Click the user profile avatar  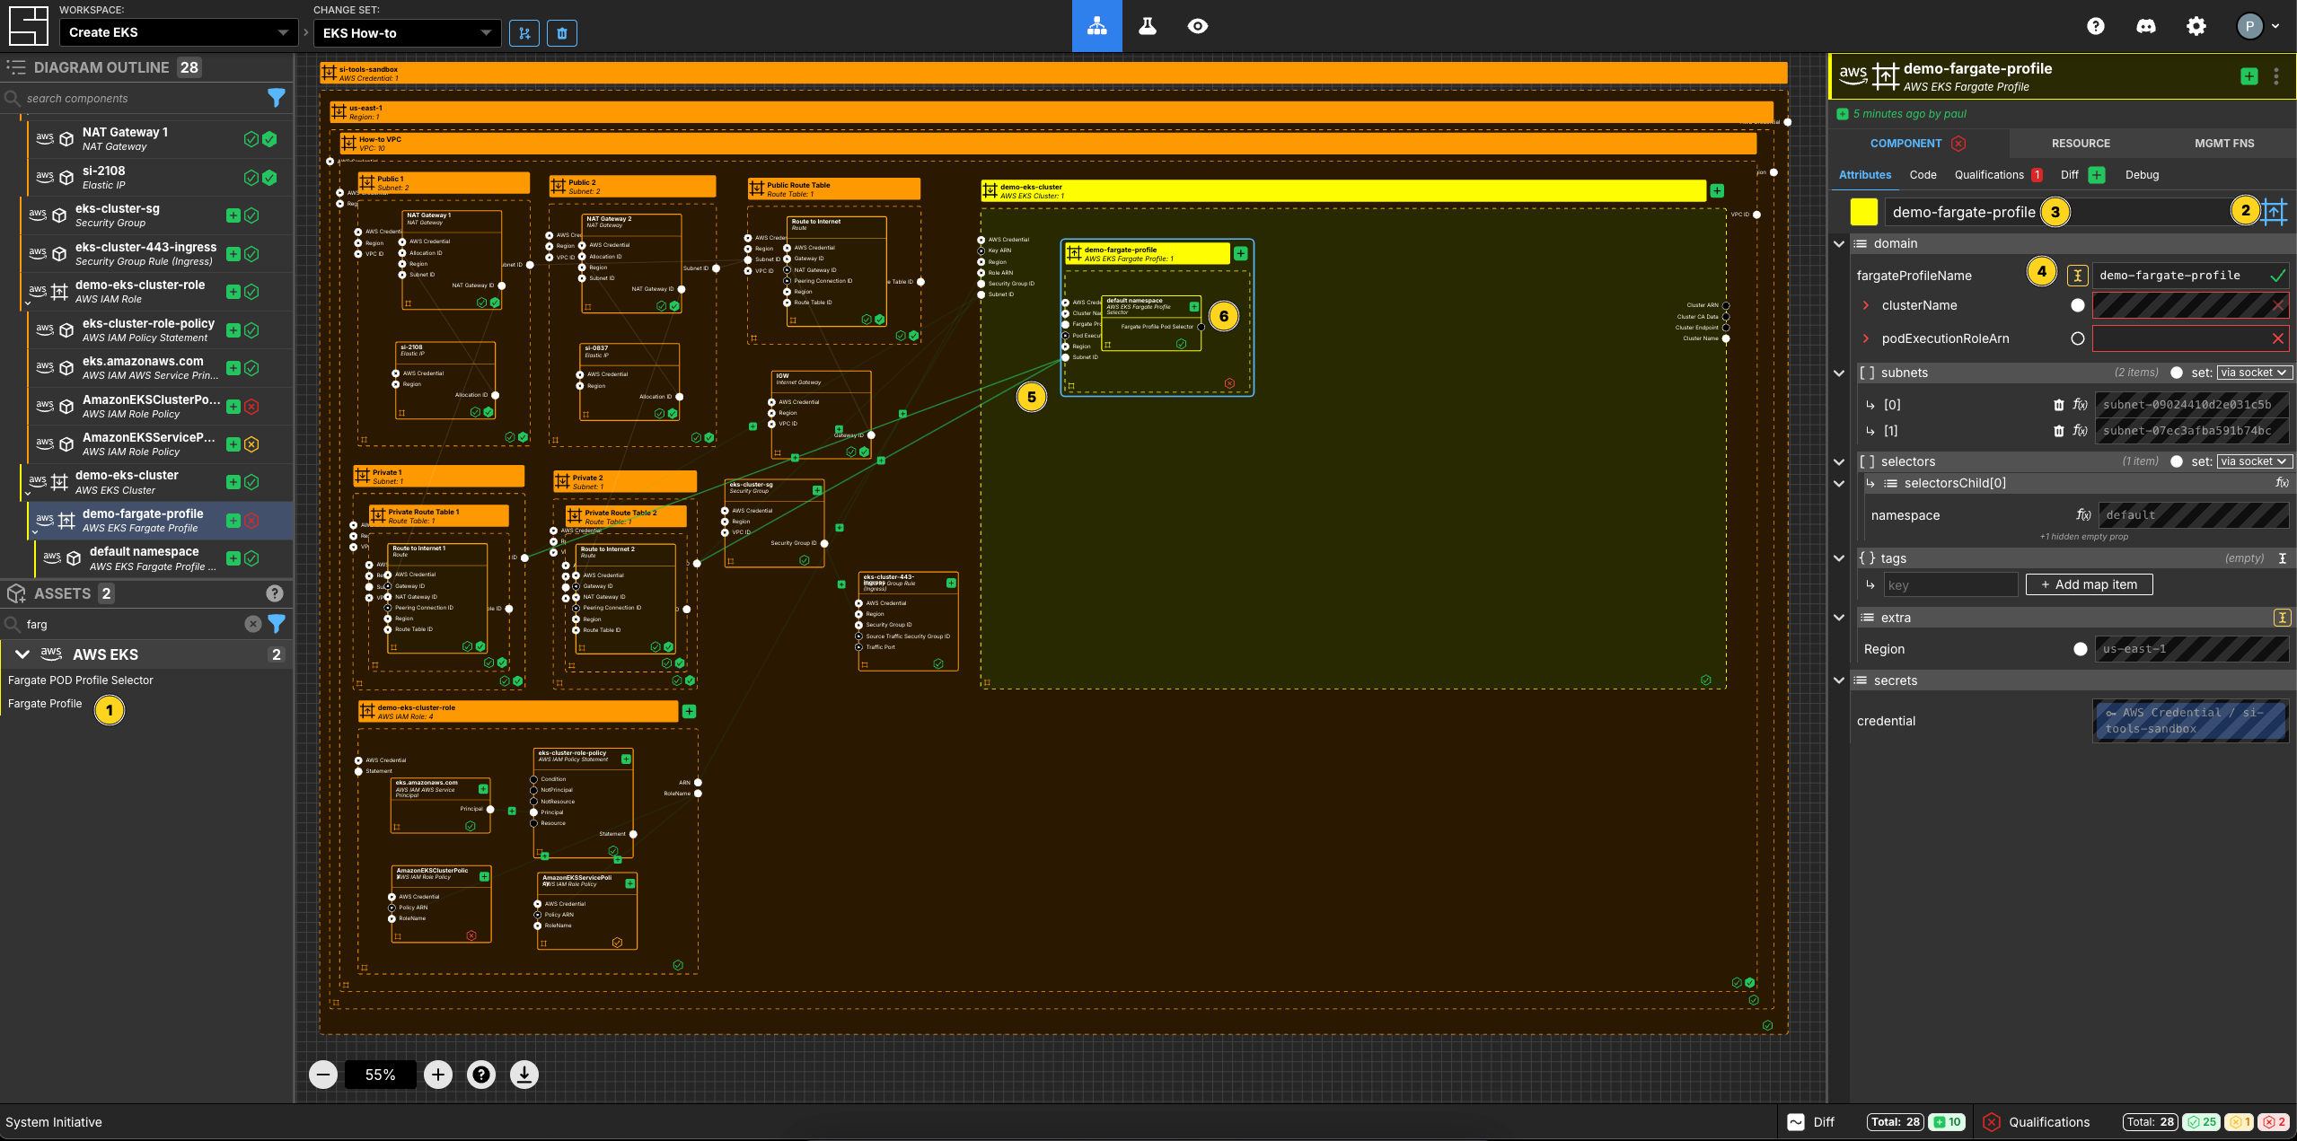coord(2249,26)
